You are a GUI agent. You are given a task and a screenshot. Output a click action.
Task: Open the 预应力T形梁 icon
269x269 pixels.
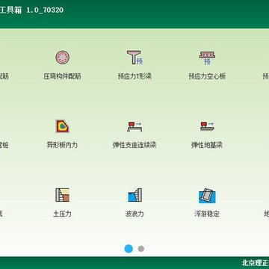pos(134,58)
